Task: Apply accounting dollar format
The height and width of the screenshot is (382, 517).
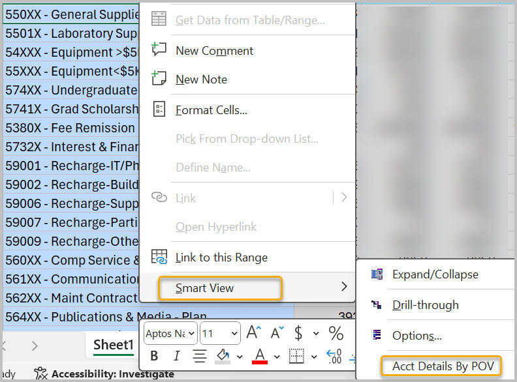Action: pyautogui.click(x=298, y=333)
